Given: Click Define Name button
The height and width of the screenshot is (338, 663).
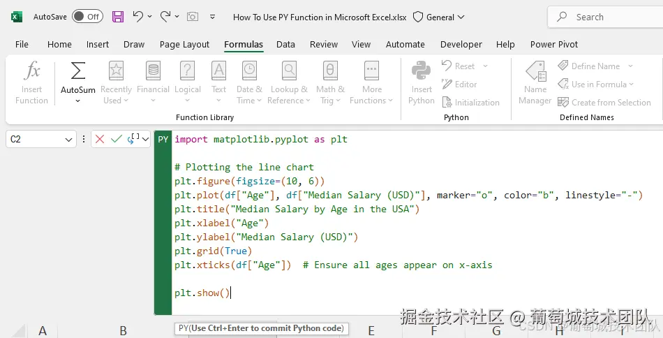Looking at the screenshot, I should (x=589, y=66).
